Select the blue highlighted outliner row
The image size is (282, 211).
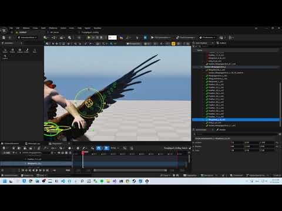[x=236, y=120]
